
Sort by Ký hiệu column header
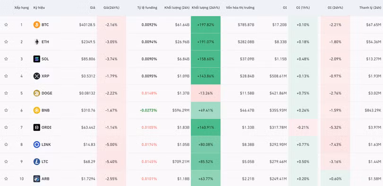click(x=39, y=8)
